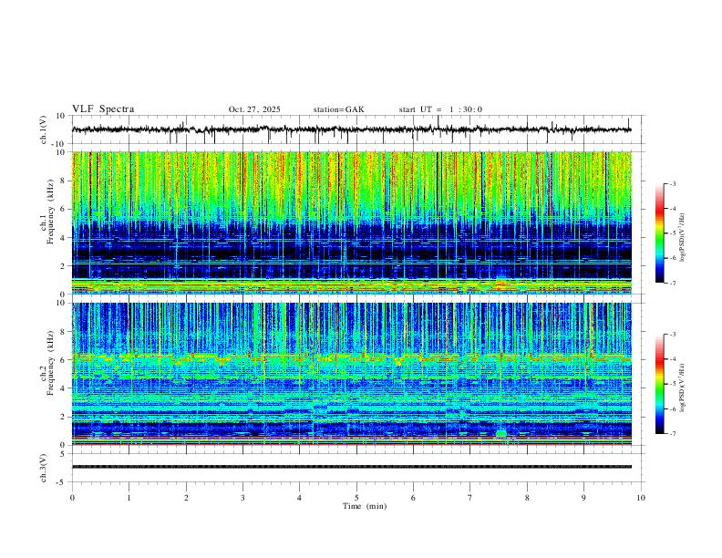Click the "ch.1(V)" waveform axis label
This screenshot has height=558, width=722.
click(44, 129)
